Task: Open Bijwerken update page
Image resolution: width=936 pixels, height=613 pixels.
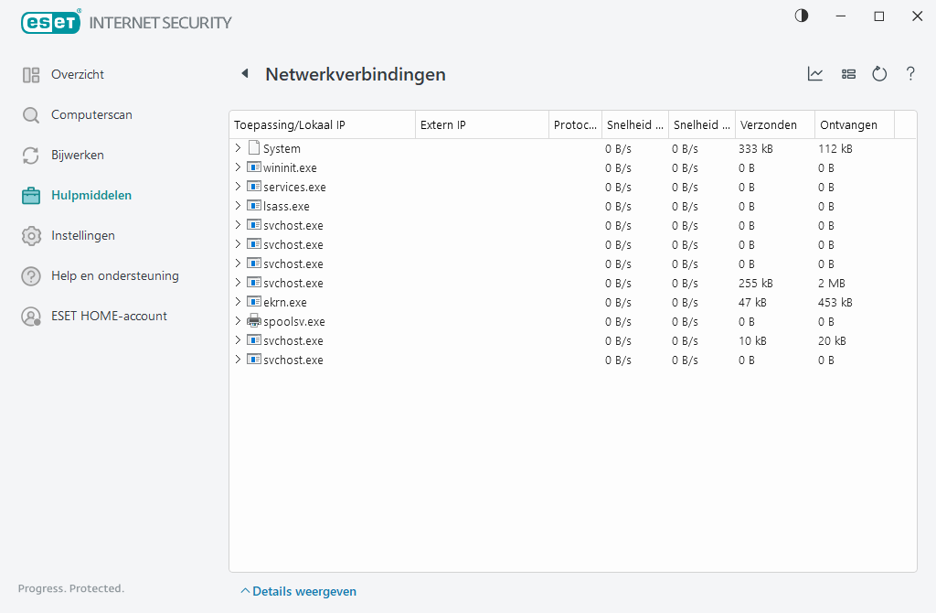Action: [x=78, y=156]
